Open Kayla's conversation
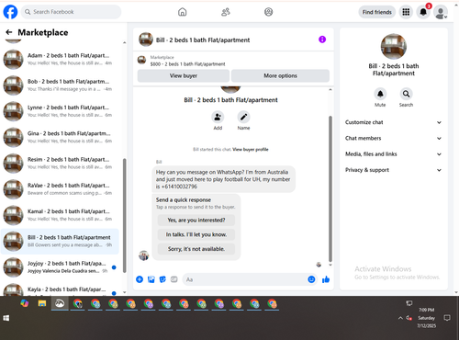 [x=60, y=289]
